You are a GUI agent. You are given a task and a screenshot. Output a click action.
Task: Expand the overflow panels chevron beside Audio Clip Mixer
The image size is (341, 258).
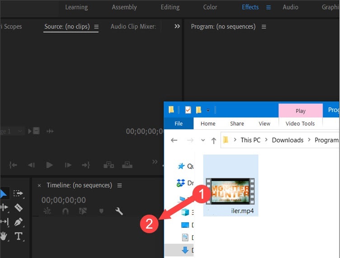point(177,27)
